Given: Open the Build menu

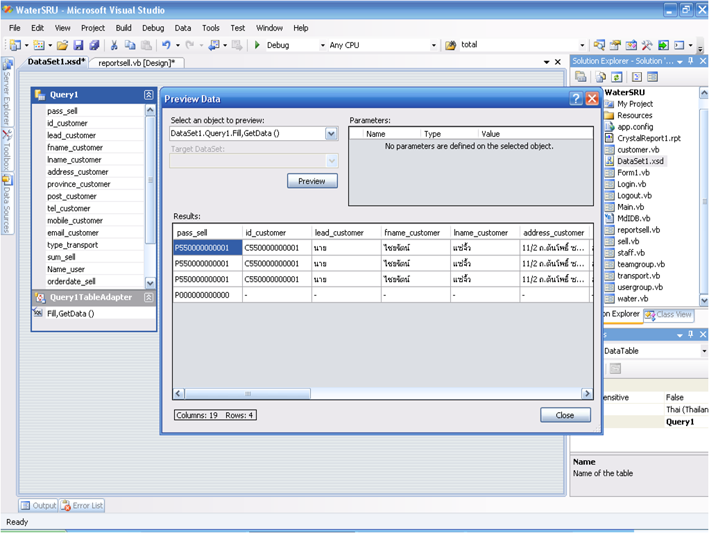Looking at the screenshot, I should click(123, 28).
